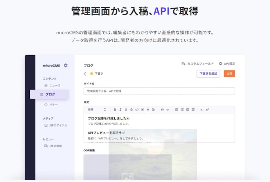This screenshot has width=270, height=182.
Task: Increase indent in editor
Action: (x=193, y=110)
